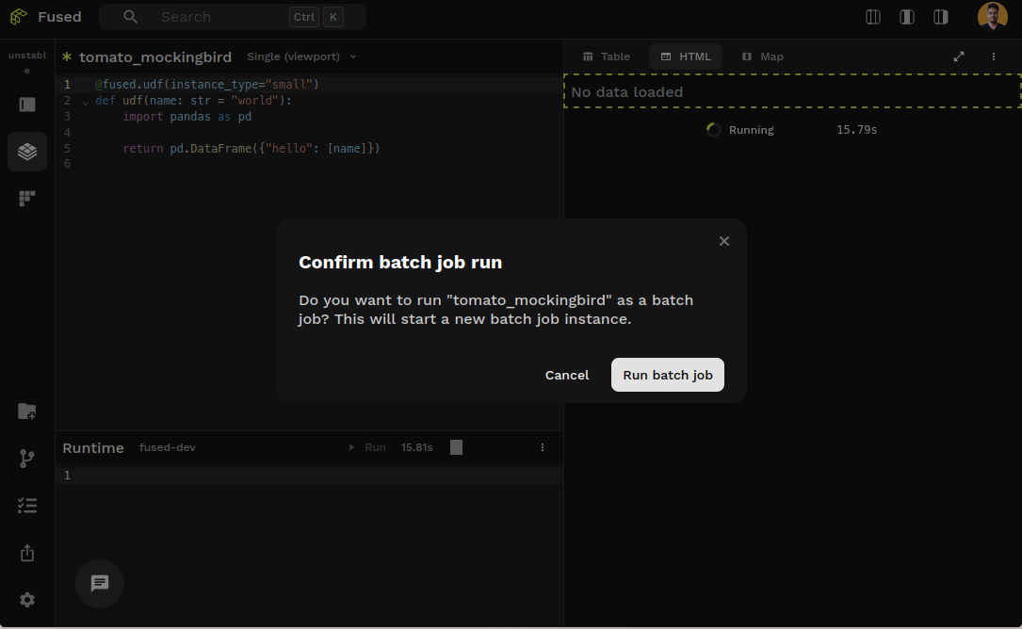Open the UDF Builder layers panel
Viewport: 1022px width, 629px height.
tap(26, 151)
